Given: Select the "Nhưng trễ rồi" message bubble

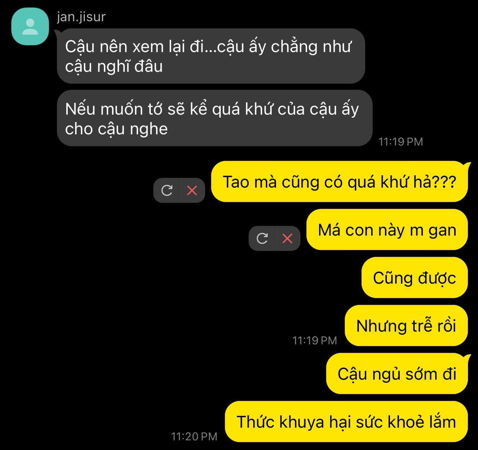Looking at the screenshot, I should coord(406,326).
